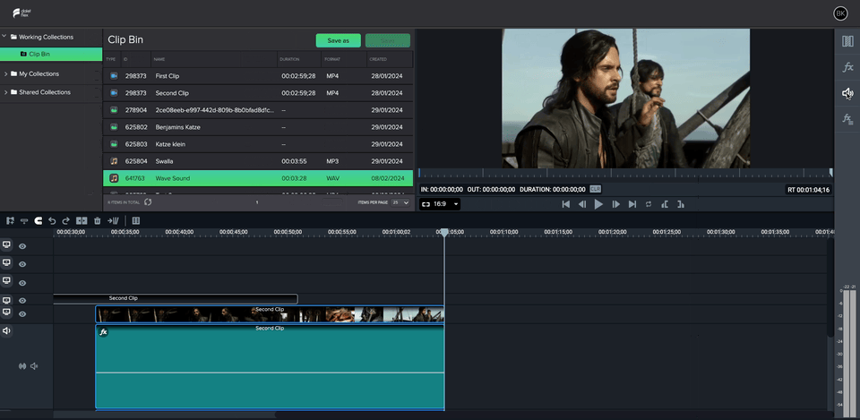This screenshot has height=420, width=860.
Task: Jump the preview to the end
Action: point(632,204)
